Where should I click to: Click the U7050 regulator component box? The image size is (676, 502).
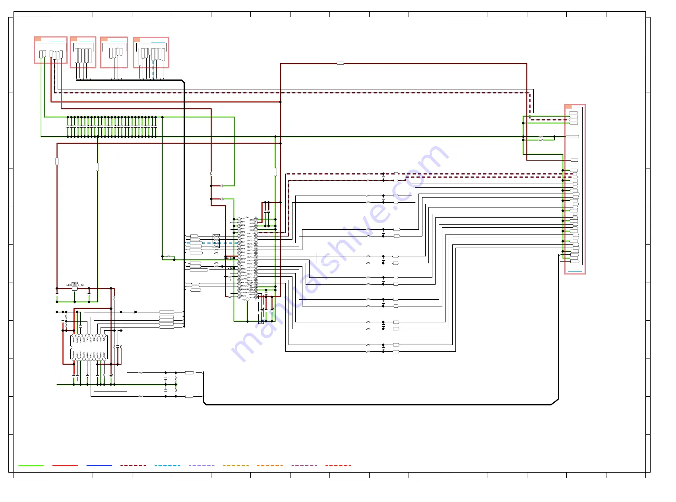[74, 289]
